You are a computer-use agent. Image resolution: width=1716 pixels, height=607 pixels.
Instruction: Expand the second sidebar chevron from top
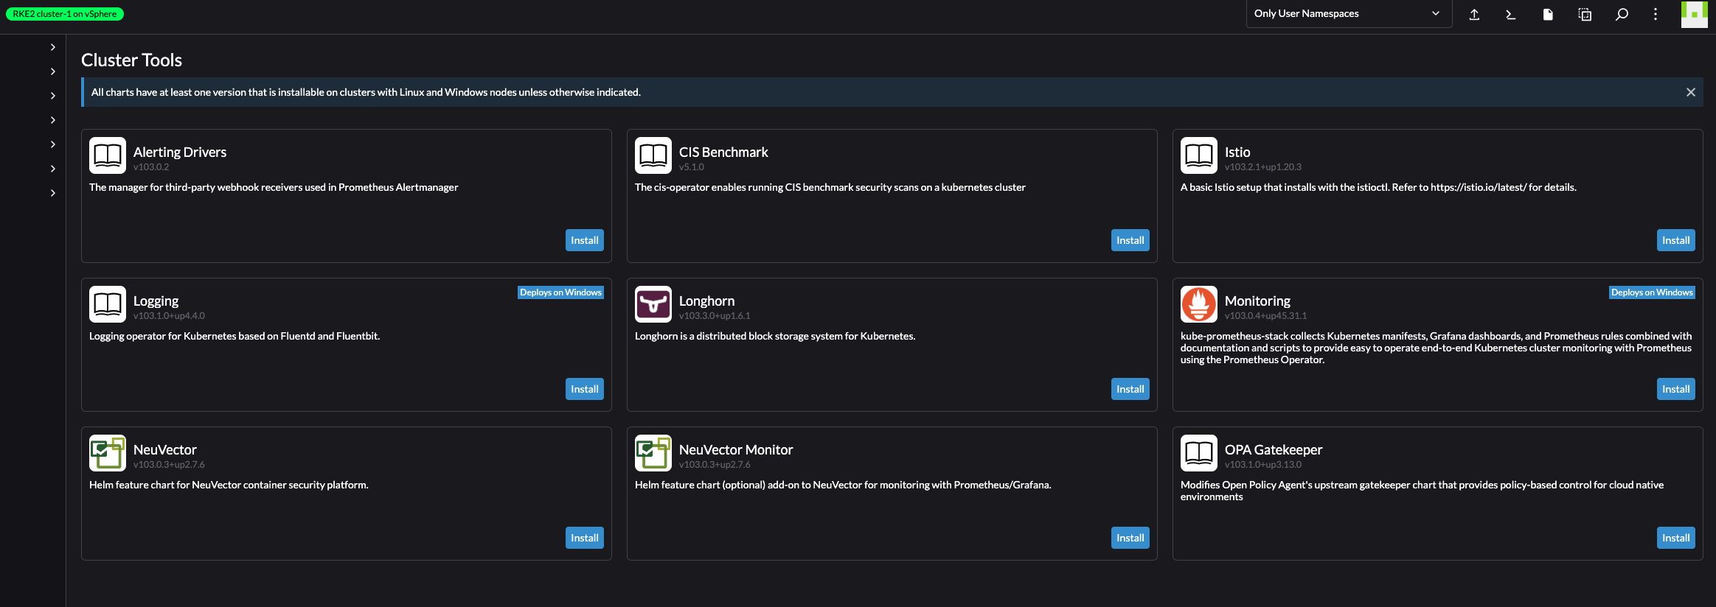53,71
